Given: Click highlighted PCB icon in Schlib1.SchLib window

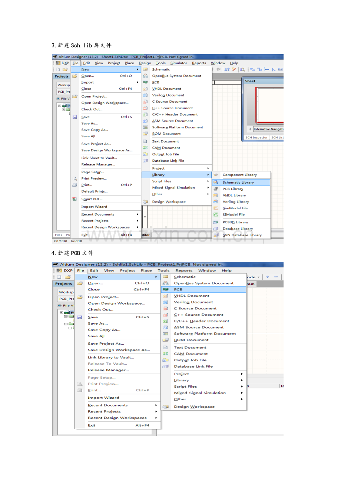Looking at the screenshot, I should click(x=166, y=289).
